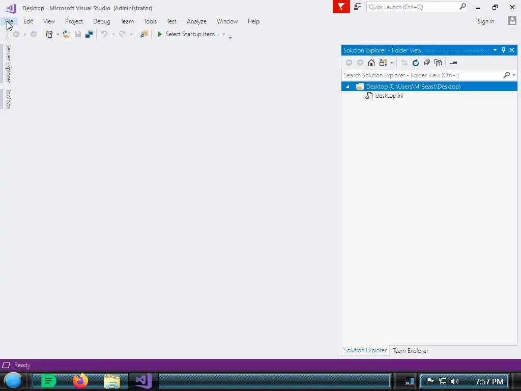Open Select Startup Item dropdown arrow
The height and width of the screenshot is (391, 521).
[x=224, y=34]
